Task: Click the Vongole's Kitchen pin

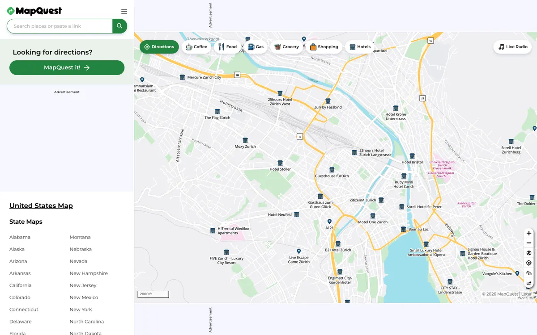Action: [517, 273]
